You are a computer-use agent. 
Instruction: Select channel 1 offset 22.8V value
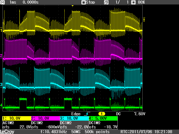click(x=25, y=127)
